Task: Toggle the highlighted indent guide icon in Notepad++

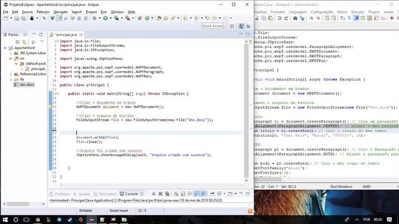Action: coord(357,18)
